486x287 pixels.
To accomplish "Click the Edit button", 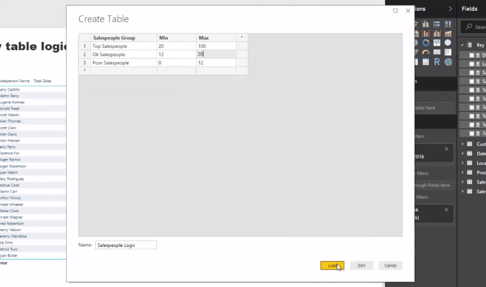I will coord(362,265).
